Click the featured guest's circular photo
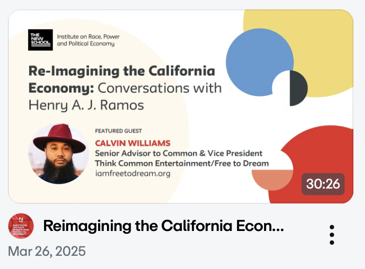The height and width of the screenshot is (269, 365). pos(58,154)
